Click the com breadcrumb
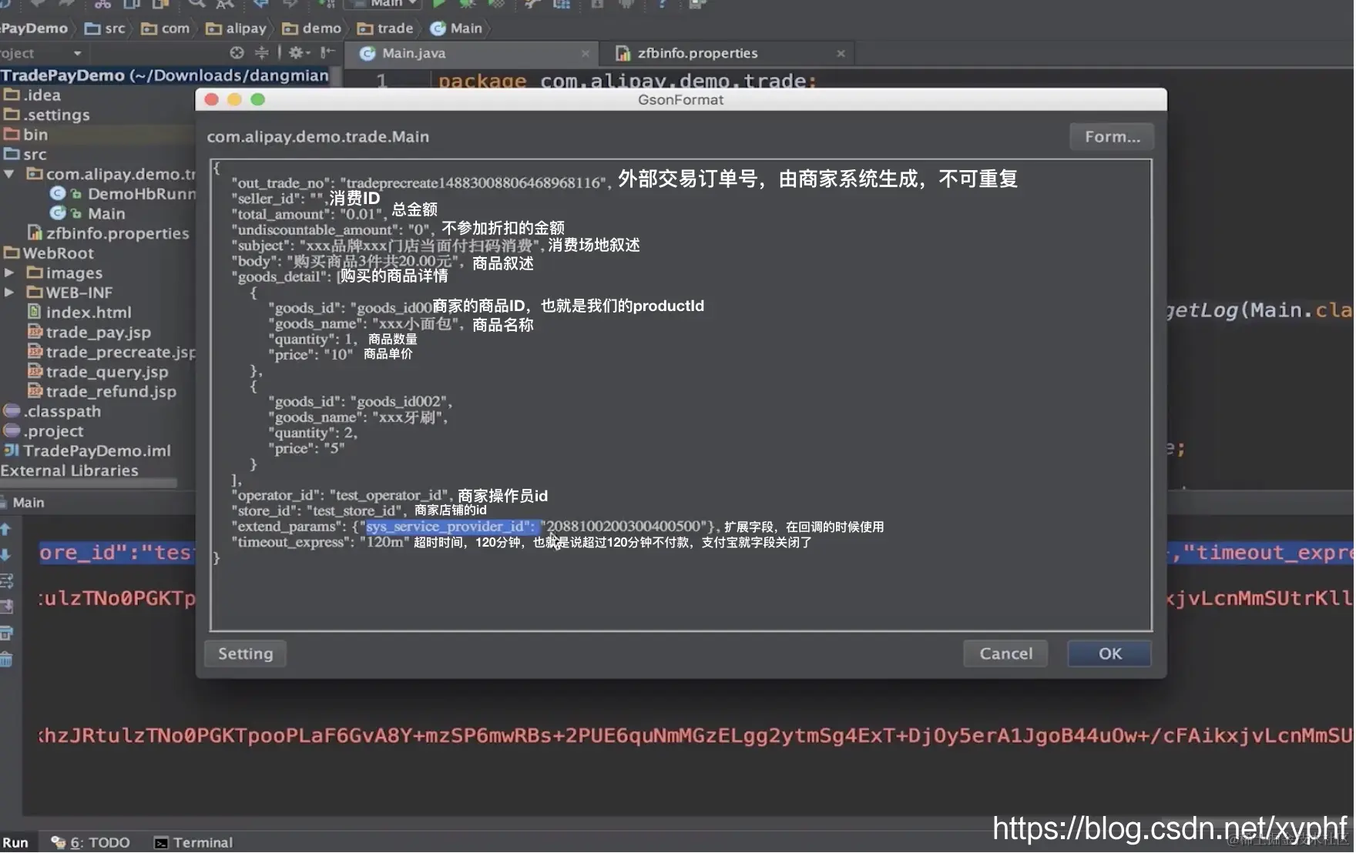This screenshot has width=1356, height=853. tap(166, 28)
